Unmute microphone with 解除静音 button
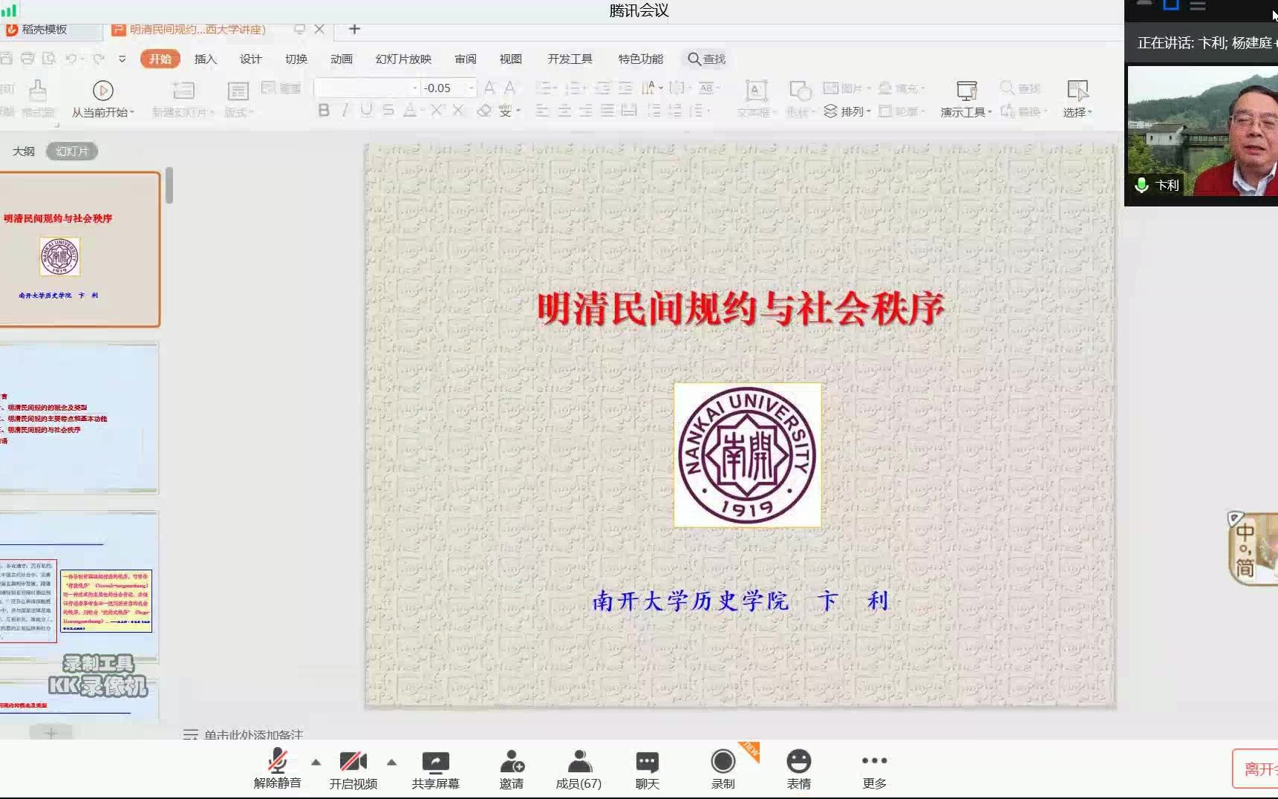Image resolution: width=1278 pixels, height=799 pixels. (278, 769)
